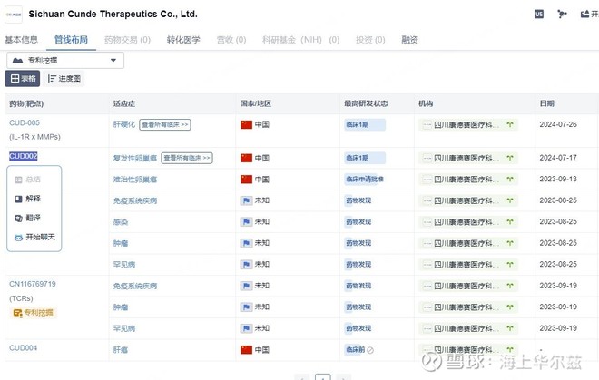599x380 pixels.
Task: Open the 科研基金 (NIH) (0) tab
Action: (300, 40)
